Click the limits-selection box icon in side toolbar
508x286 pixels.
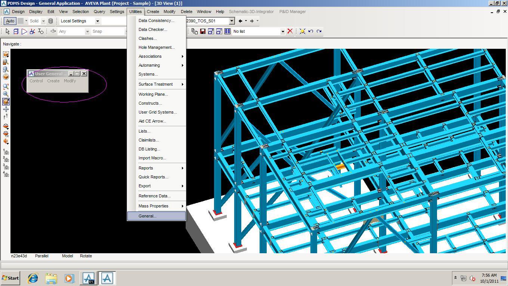[x=6, y=54]
